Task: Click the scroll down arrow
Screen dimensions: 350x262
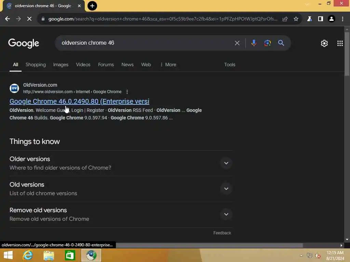Action: (347, 239)
